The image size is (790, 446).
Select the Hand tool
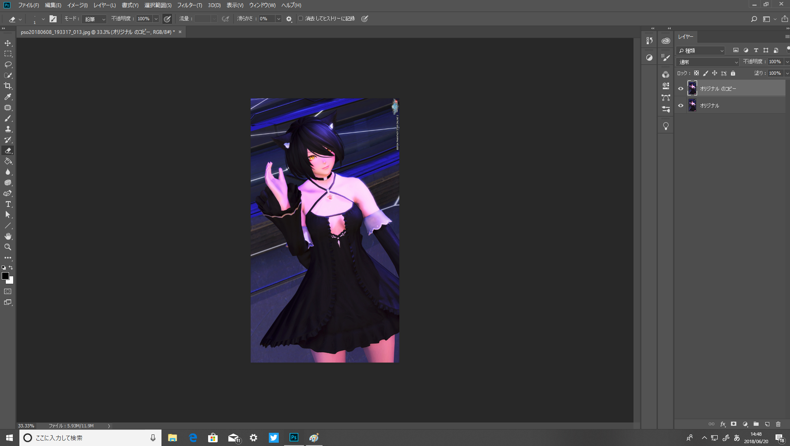8,236
